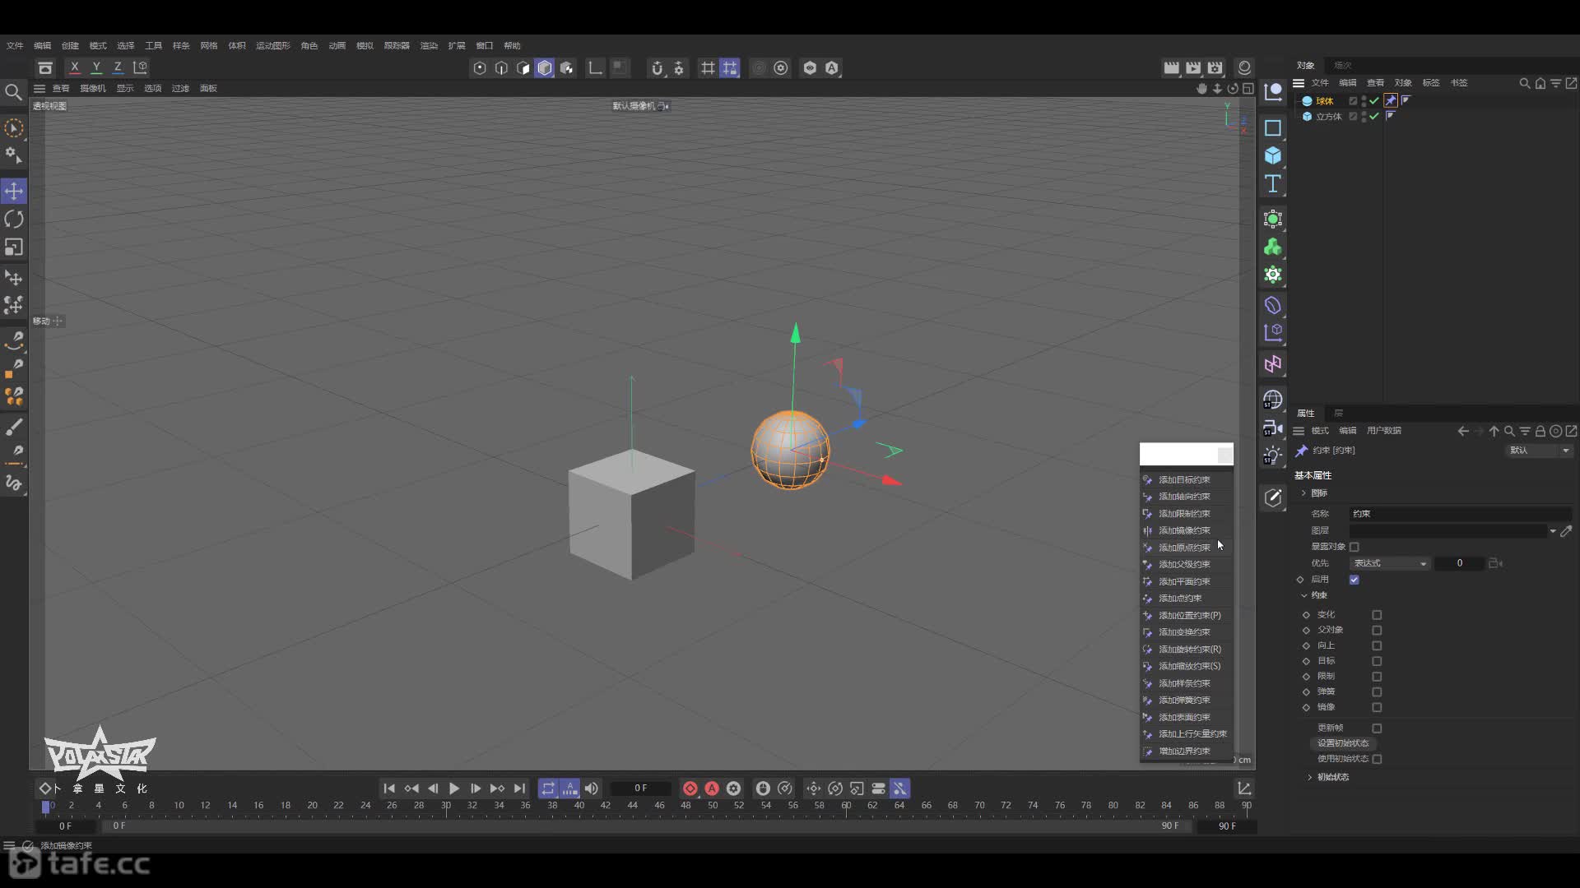Image resolution: width=1580 pixels, height=888 pixels.
Task: Jump to the end of the animation
Action: 519,789
